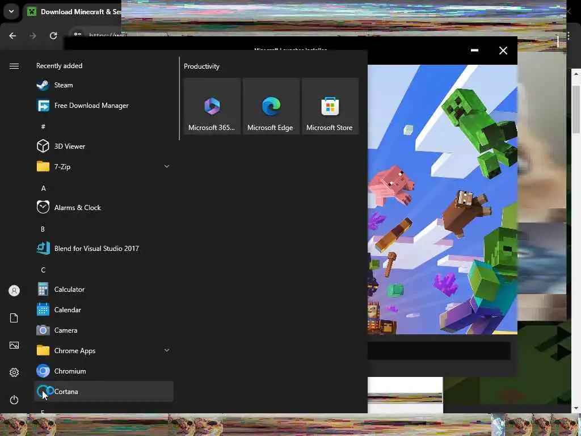
Task: Close the Minecraft Launcher installer window
Action: [x=503, y=51]
